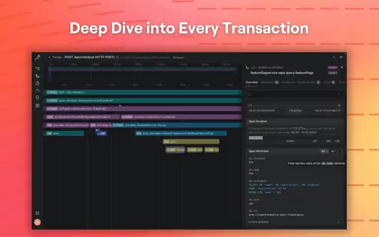Select the prepareOrderItemsAndShippingQuoteFromCart span

pyautogui.click(x=82, y=117)
